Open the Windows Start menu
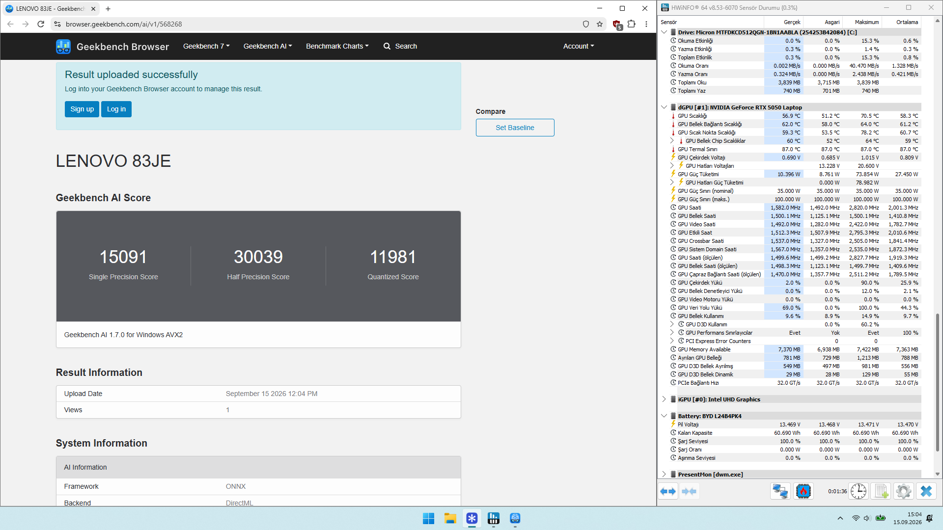The image size is (943, 530). pyautogui.click(x=428, y=518)
